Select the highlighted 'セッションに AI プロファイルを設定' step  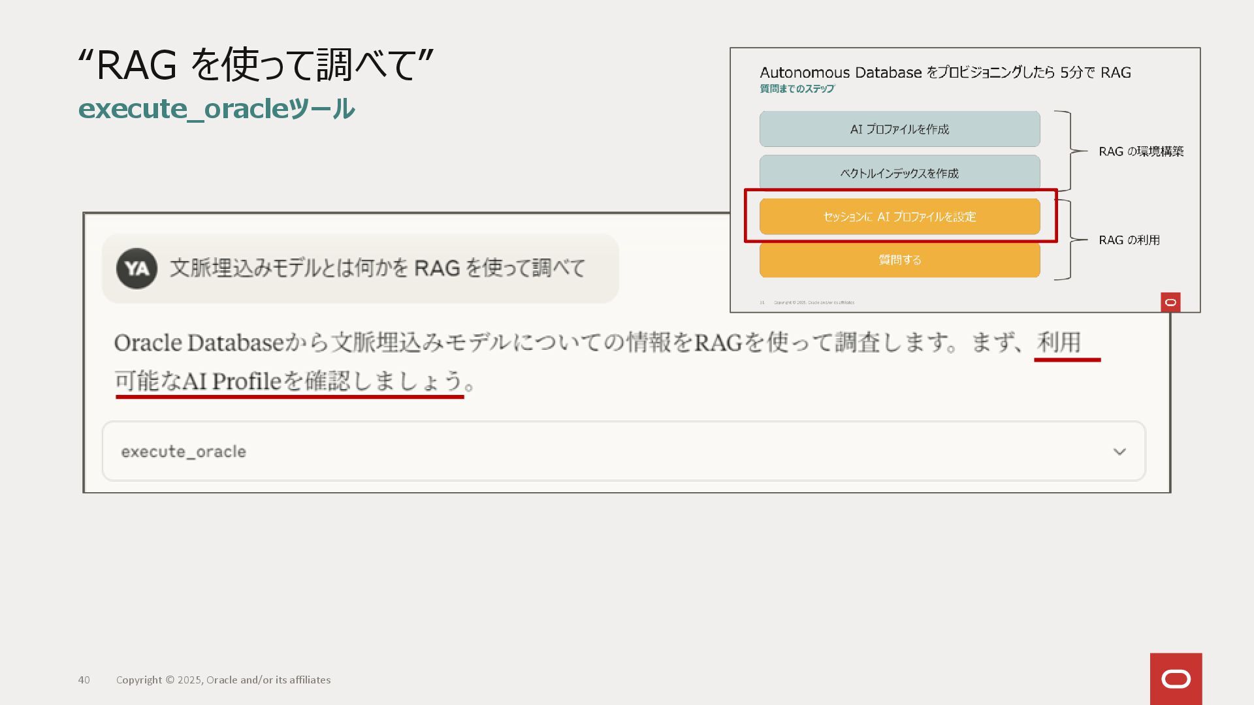[x=899, y=217]
